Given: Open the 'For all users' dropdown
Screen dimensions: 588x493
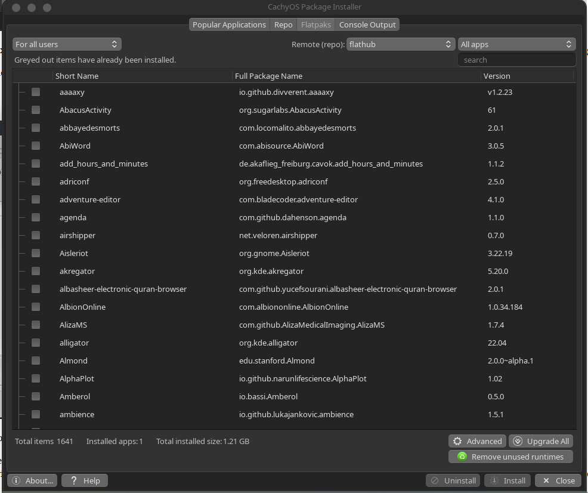Looking at the screenshot, I should click(x=66, y=44).
